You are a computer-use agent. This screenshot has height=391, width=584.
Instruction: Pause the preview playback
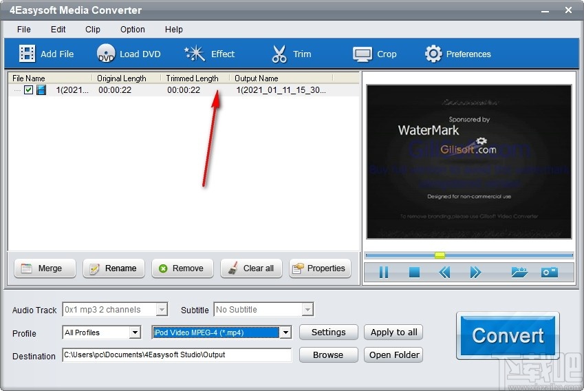pos(384,272)
